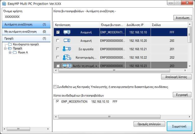The image size is (195, 134).
Task: Click the Εγγραφή button
Action: [x=182, y=95]
